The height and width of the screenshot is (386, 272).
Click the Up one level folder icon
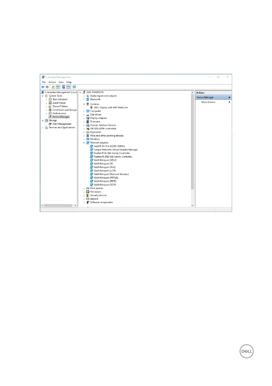tap(53, 87)
